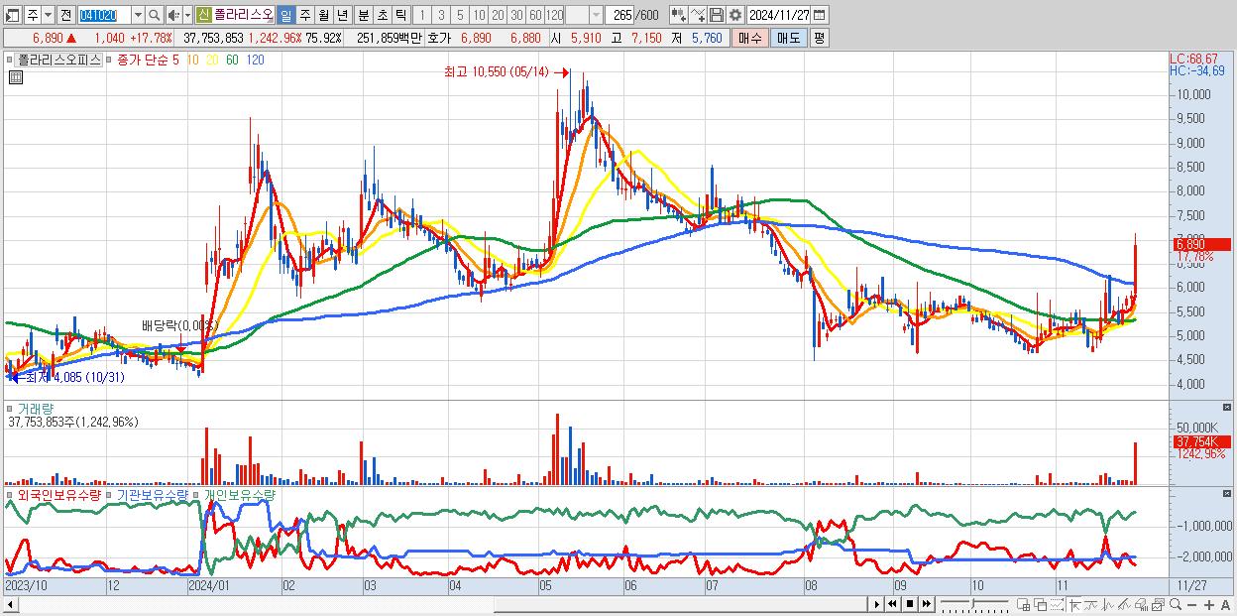Click the rewind button in bottom controls
The height and width of the screenshot is (616, 1237).
893,604
